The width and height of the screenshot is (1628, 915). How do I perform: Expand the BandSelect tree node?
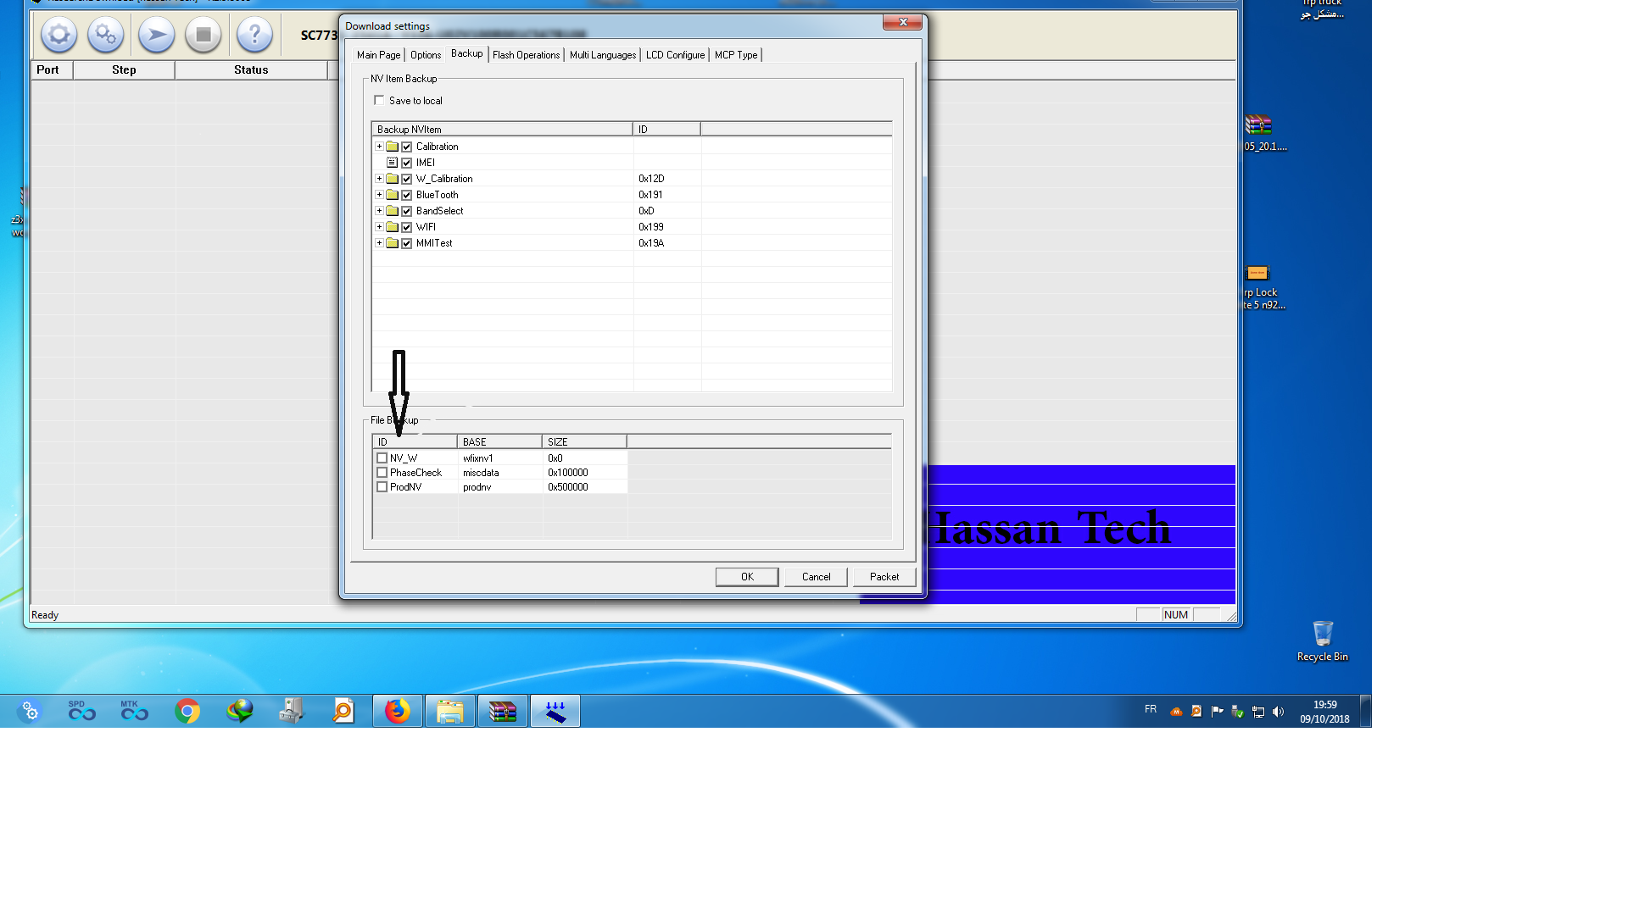[379, 211]
